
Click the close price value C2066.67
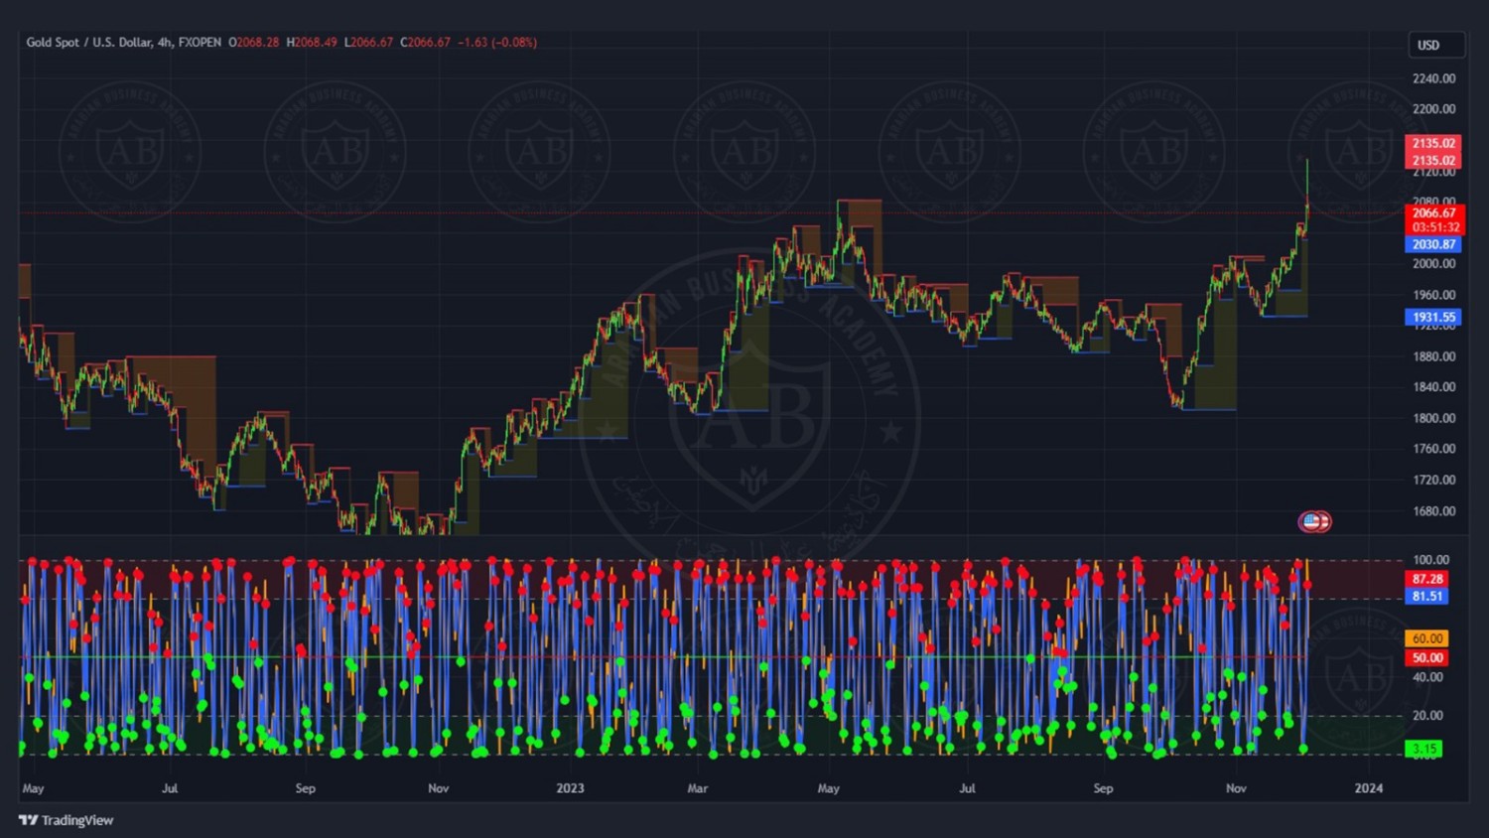pyautogui.click(x=426, y=43)
